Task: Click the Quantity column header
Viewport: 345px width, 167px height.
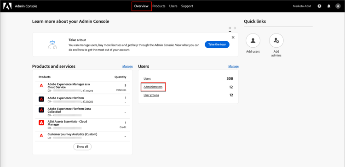Action: (x=121, y=77)
